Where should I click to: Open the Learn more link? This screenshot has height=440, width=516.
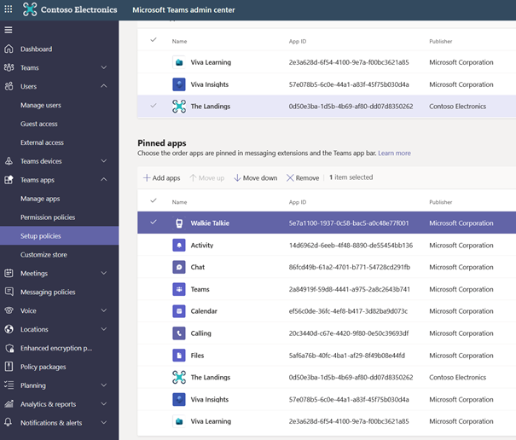(394, 153)
